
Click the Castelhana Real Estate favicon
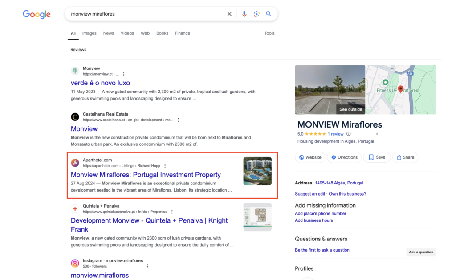coord(75,116)
